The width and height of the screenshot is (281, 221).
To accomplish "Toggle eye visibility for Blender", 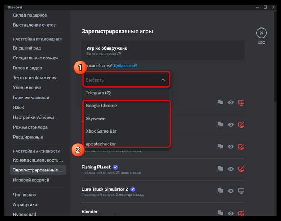I will (x=231, y=213).
